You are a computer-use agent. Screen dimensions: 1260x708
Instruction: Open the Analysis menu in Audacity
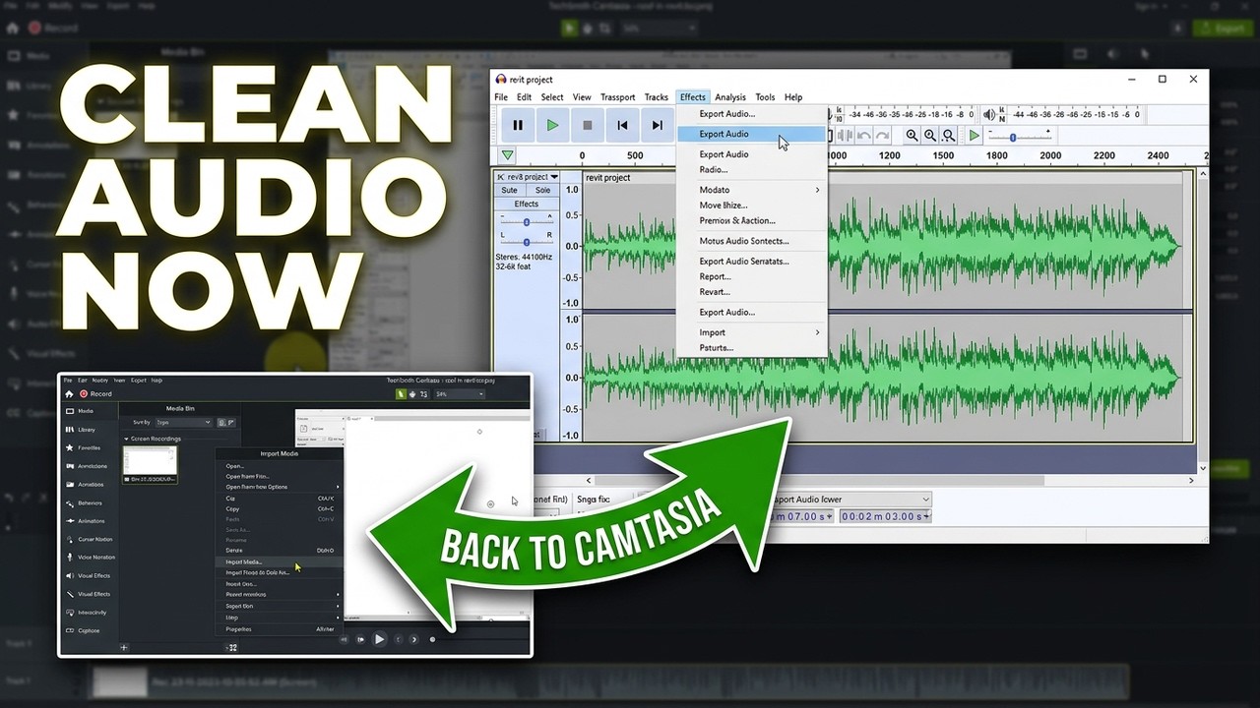point(730,97)
